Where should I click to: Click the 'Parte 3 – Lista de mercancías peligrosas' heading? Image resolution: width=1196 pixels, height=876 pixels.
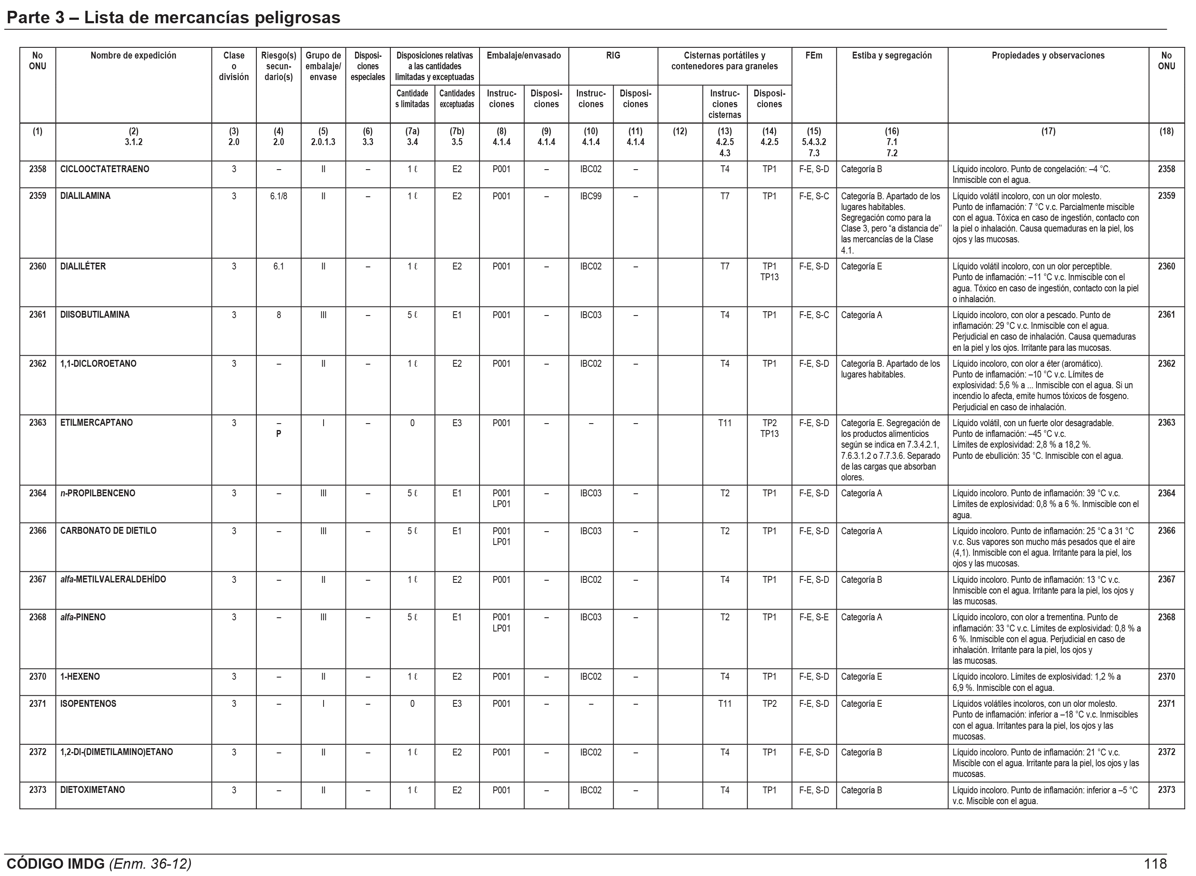pos(173,18)
